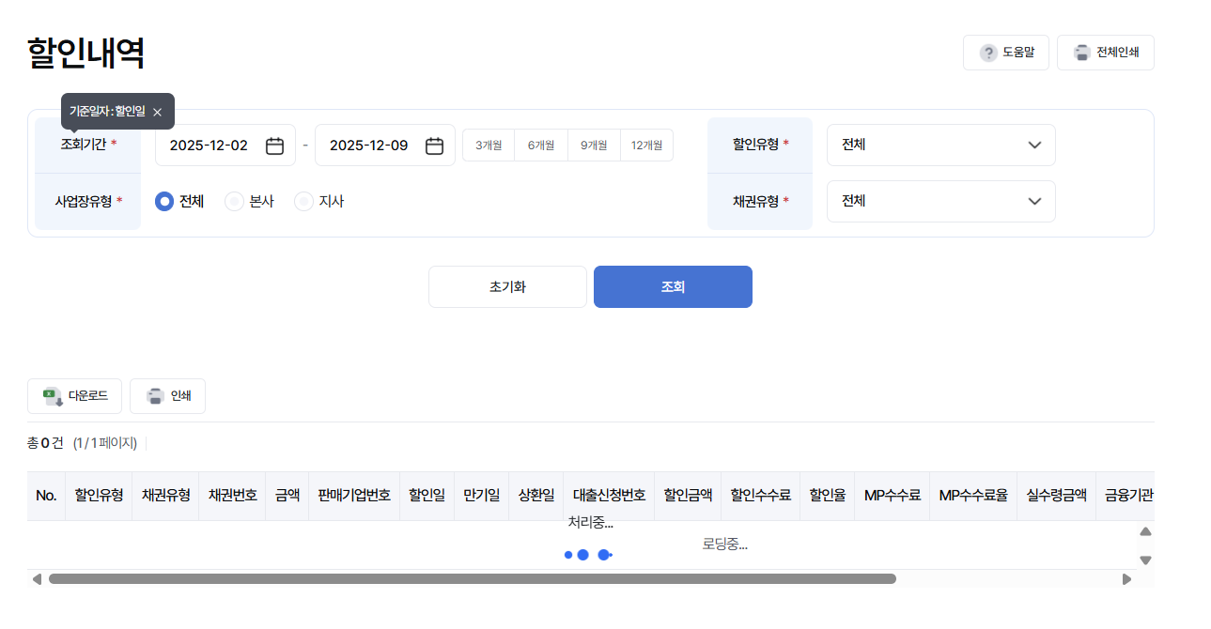Click the 금액 column header
The width and height of the screenshot is (1211, 629).
tap(287, 496)
